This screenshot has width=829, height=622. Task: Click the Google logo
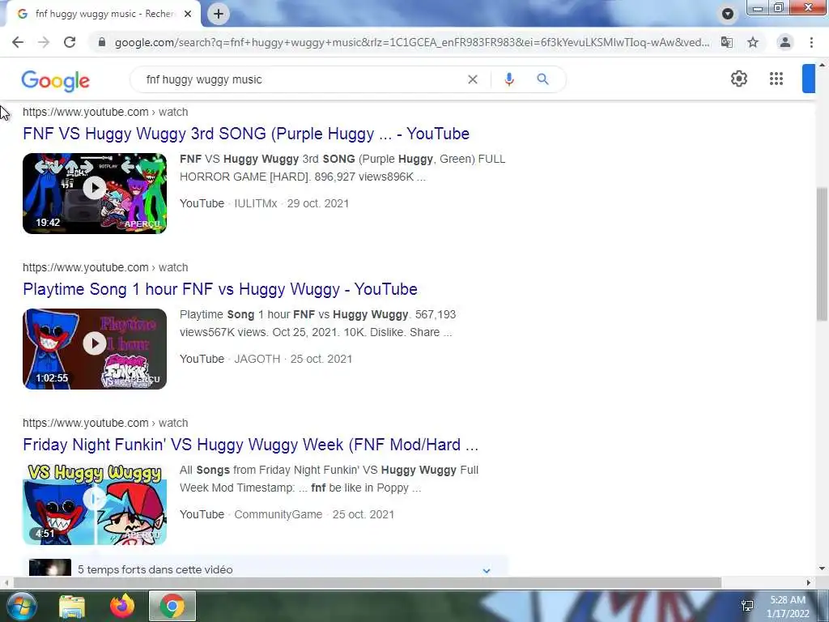point(56,80)
